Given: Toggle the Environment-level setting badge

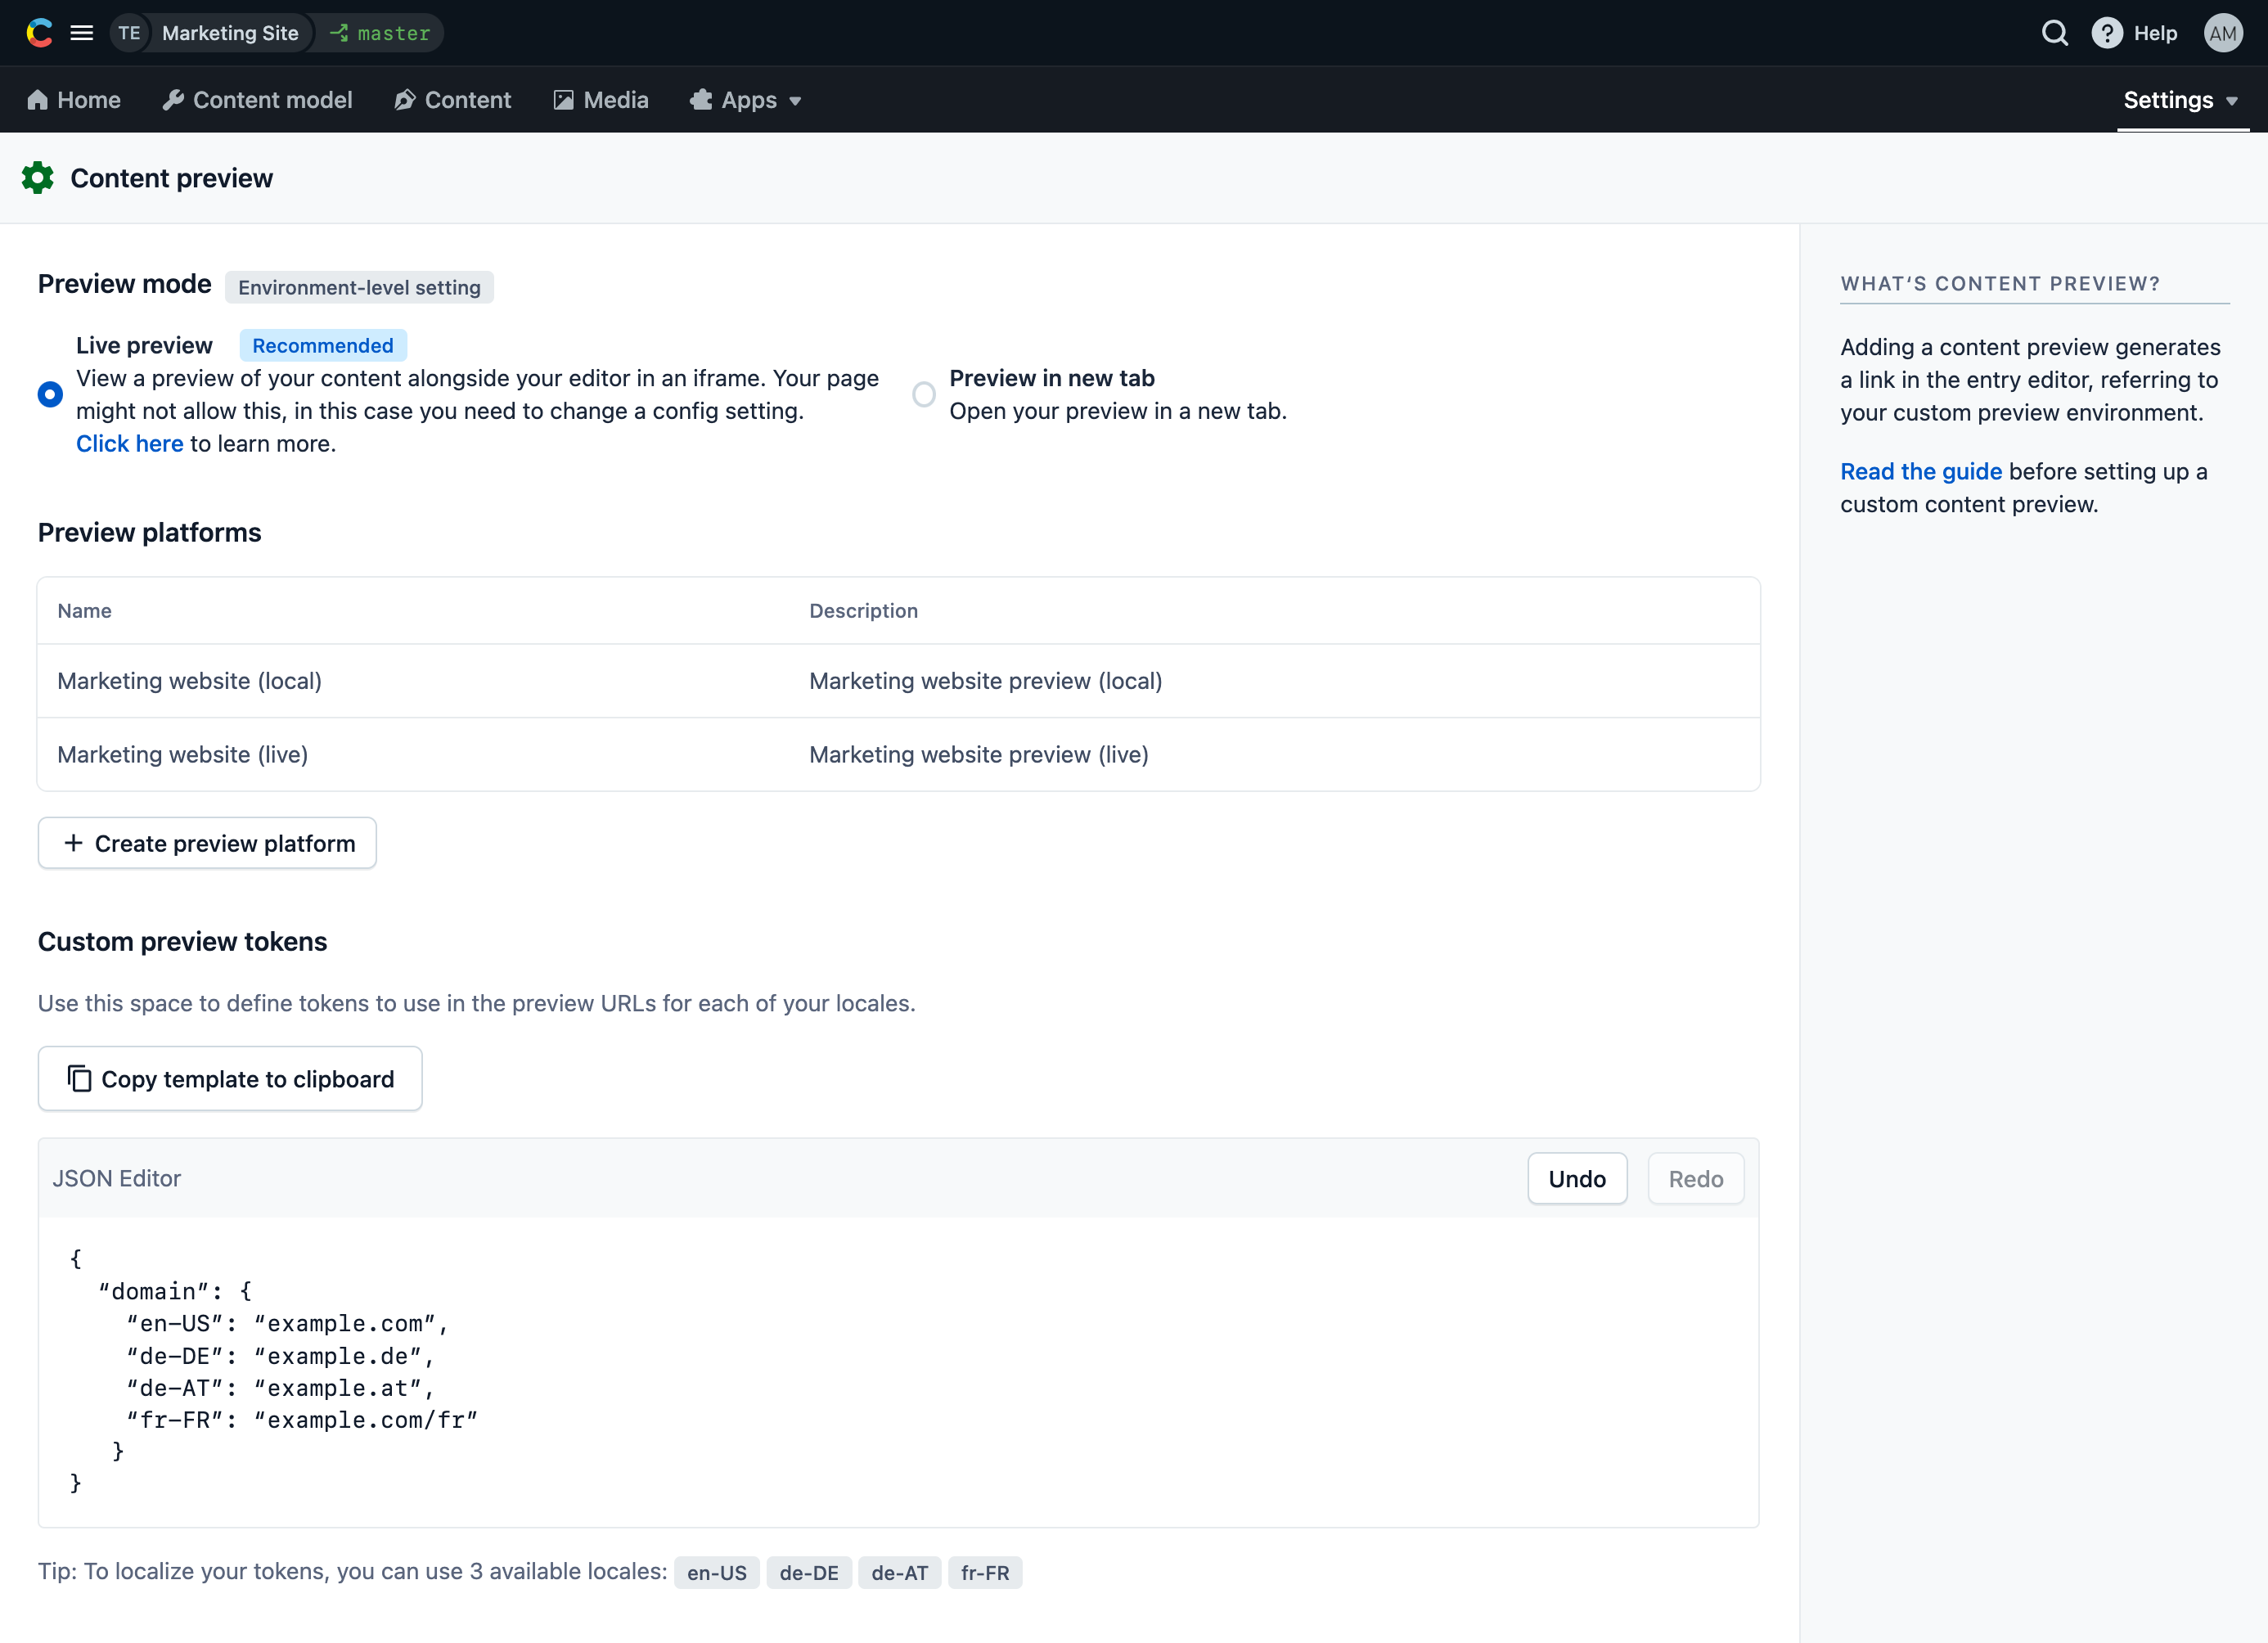Looking at the screenshot, I should point(359,287).
